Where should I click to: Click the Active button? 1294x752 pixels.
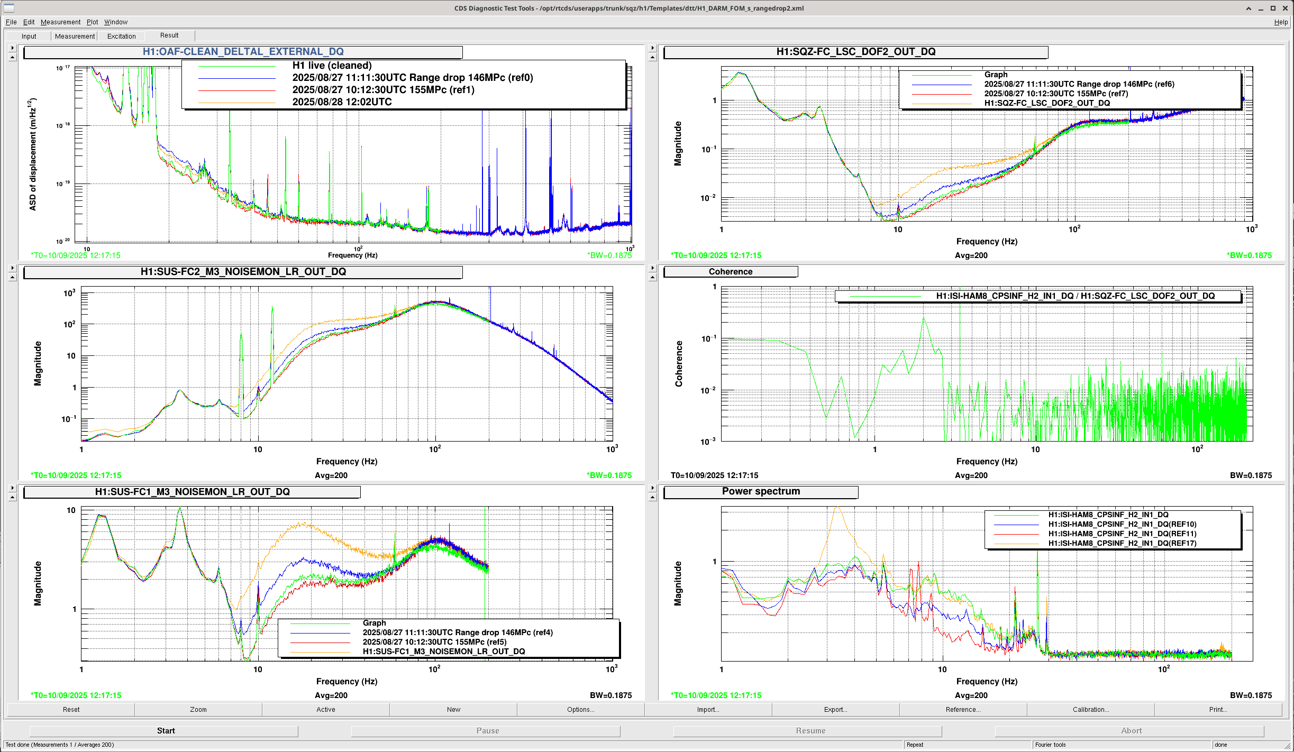pyautogui.click(x=326, y=710)
